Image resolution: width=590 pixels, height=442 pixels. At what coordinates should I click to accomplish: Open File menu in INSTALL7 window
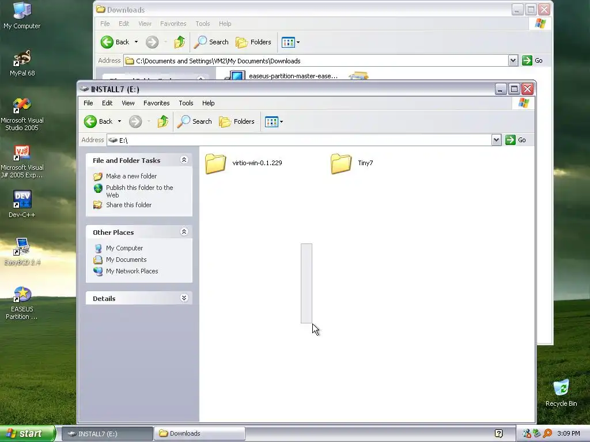click(x=88, y=103)
